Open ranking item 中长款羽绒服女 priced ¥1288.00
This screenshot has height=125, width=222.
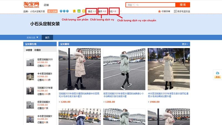45,116
